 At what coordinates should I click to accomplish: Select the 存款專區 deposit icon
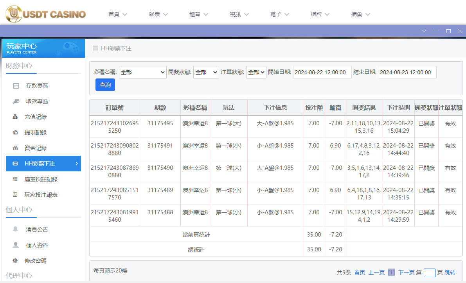15,85
